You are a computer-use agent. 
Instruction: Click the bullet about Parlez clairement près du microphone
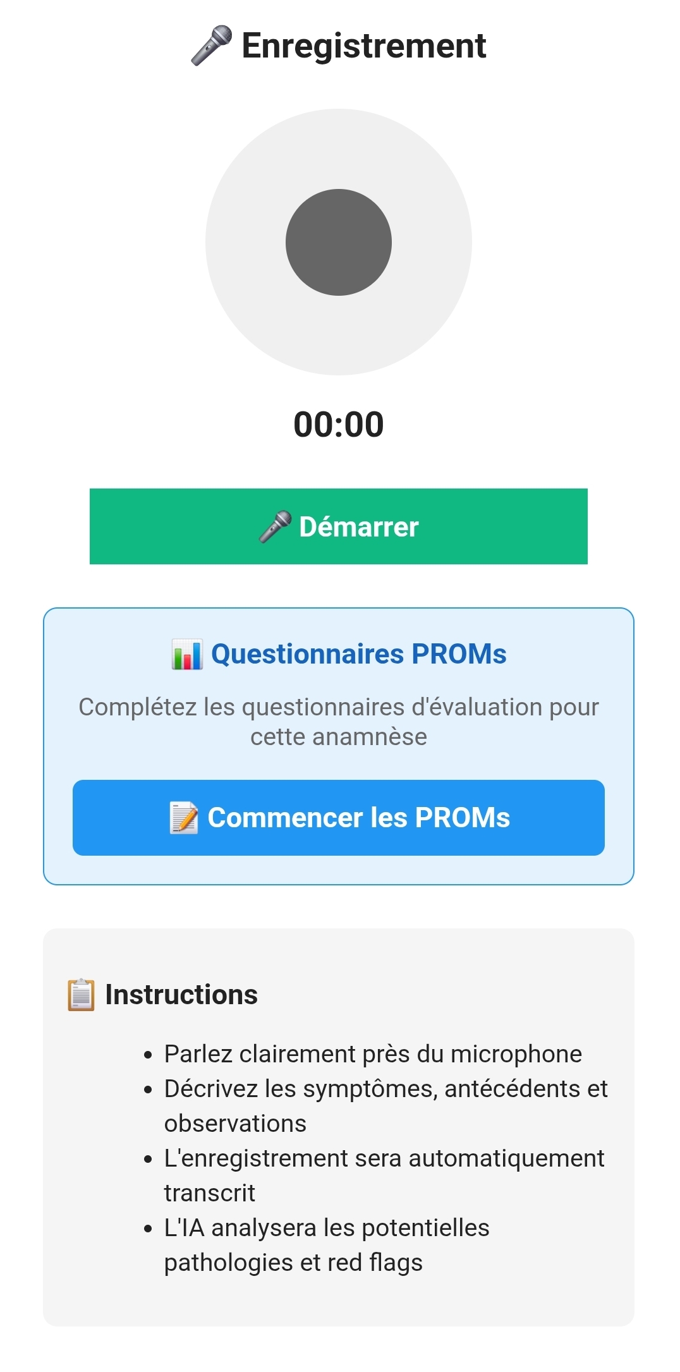pyautogui.click(x=373, y=1053)
